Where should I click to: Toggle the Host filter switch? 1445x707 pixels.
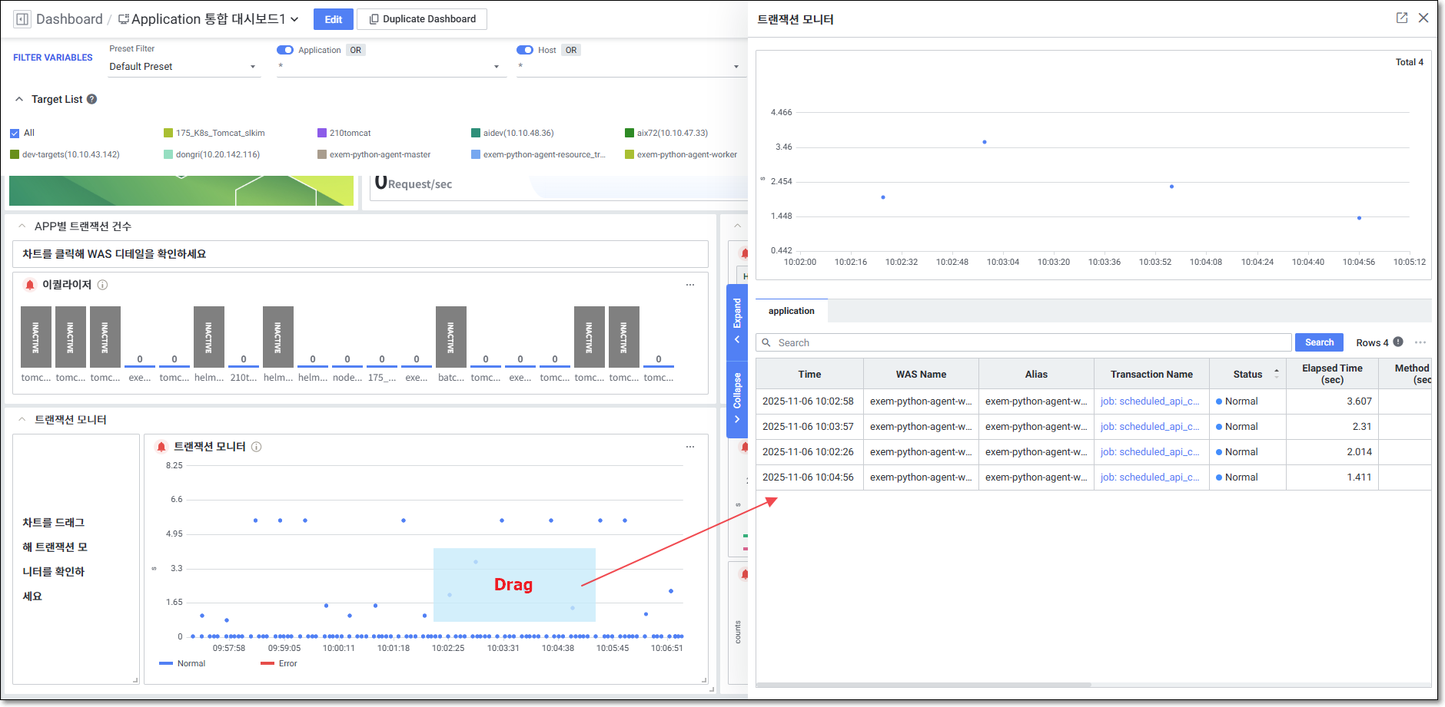coord(525,50)
